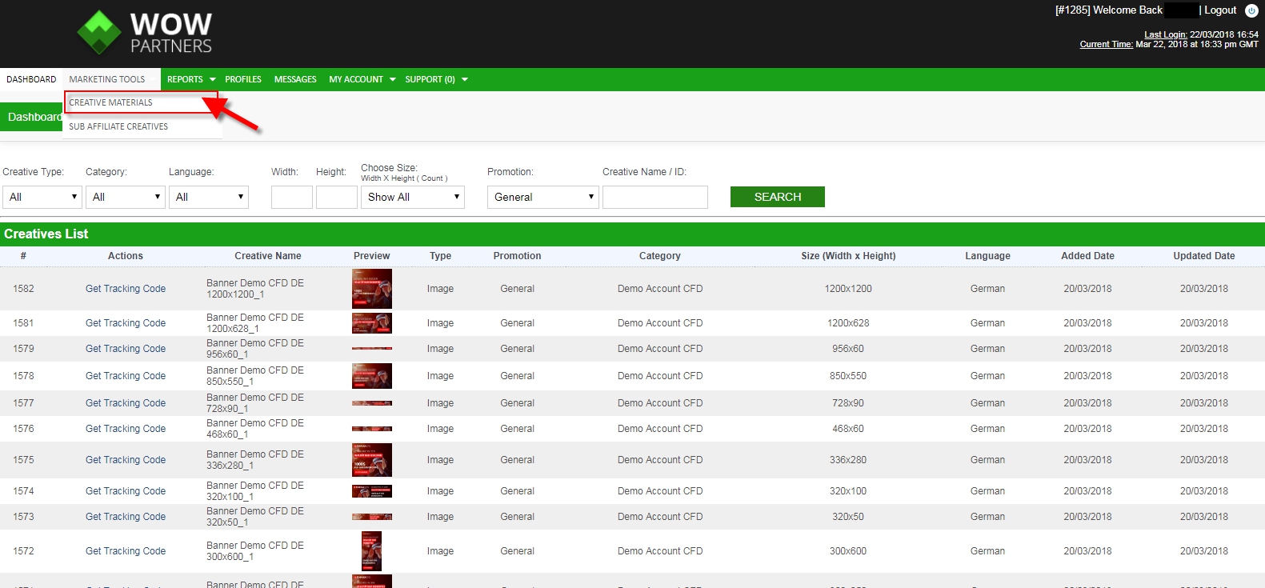Choose Sub Affiliate Creatives from menu

click(x=118, y=126)
